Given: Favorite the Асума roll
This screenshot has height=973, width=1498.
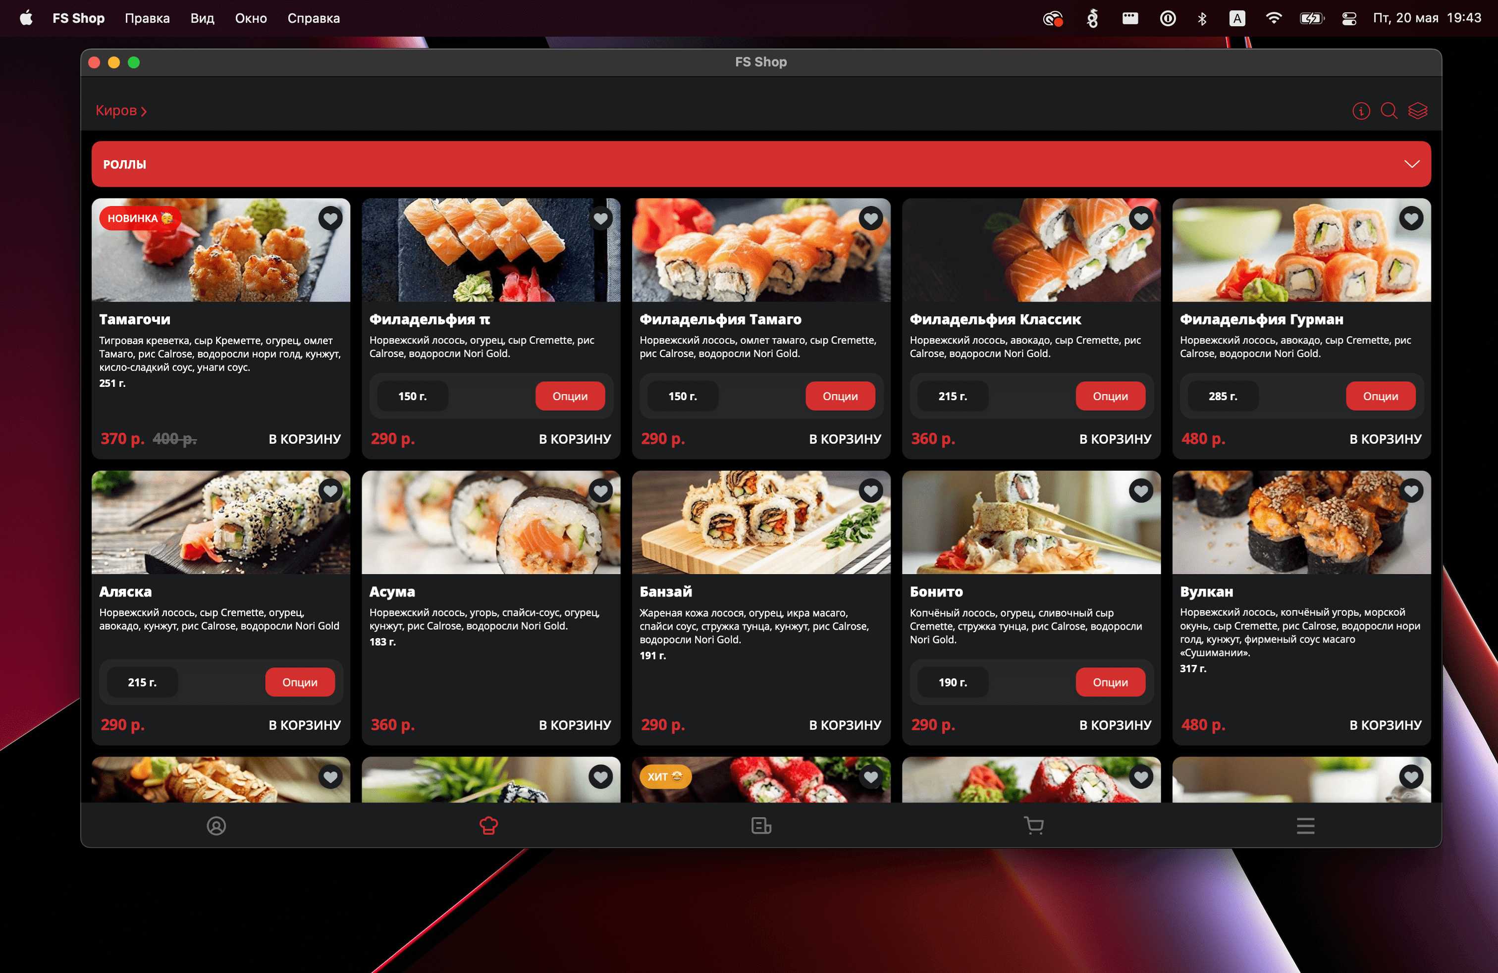Looking at the screenshot, I should click(601, 491).
